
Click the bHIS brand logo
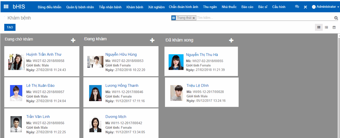pos(19,7)
